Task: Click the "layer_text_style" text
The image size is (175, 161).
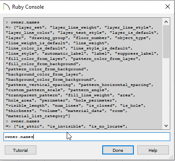Action: 82,33
